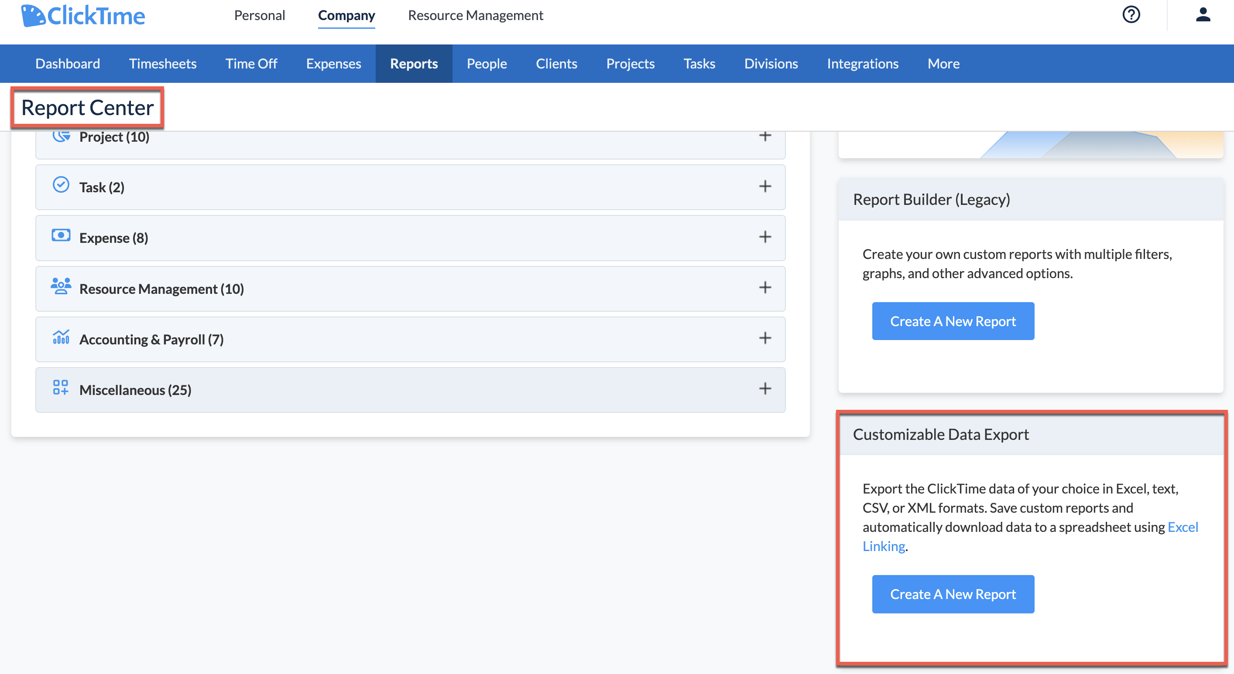This screenshot has height=674, width=1234.
Task: Open the user account profile icon
Action: coord(1203,14)
